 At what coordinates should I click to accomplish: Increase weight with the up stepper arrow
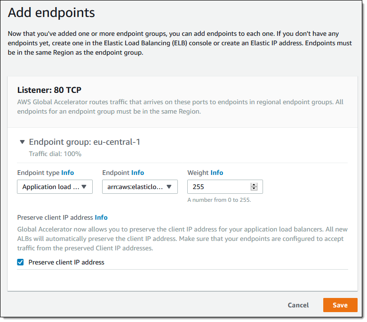pyautogui.click(x=254, y=185)
